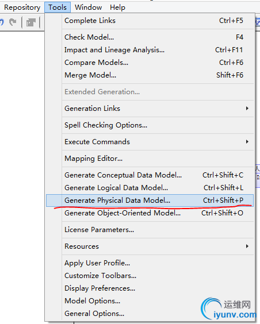Click the redo arrow toolbar icon
The height and width of the screenshot is (324, 260).
[x=13, y=22]
